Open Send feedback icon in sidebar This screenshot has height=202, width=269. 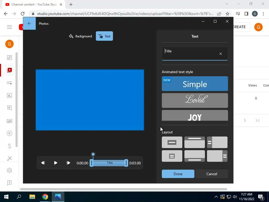(9, 183)
